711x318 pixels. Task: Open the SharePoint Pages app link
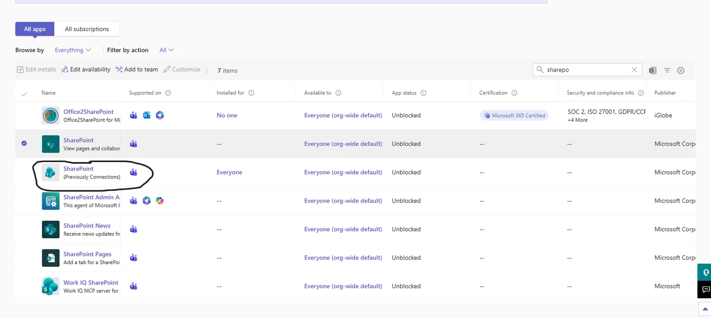(87, 254)
